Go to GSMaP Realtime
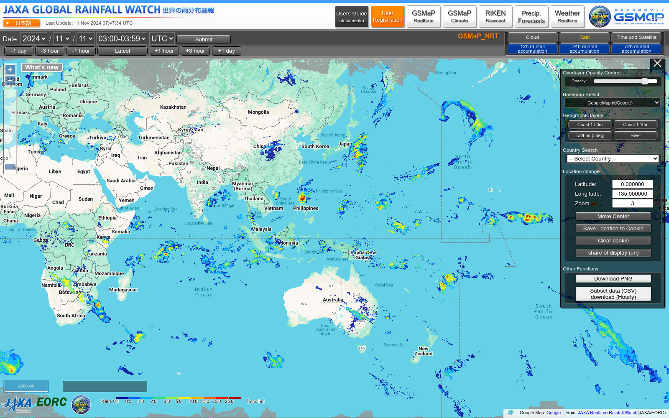The height and width of the screenshot is (418, 669). 424,17
